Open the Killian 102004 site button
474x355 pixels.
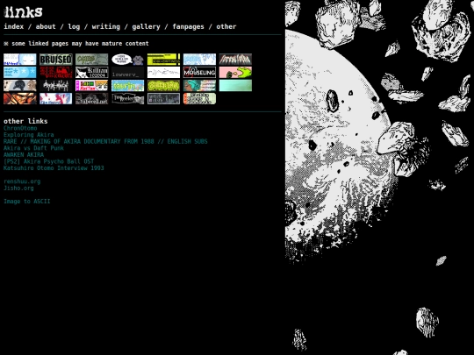click(x=92, y=73)
